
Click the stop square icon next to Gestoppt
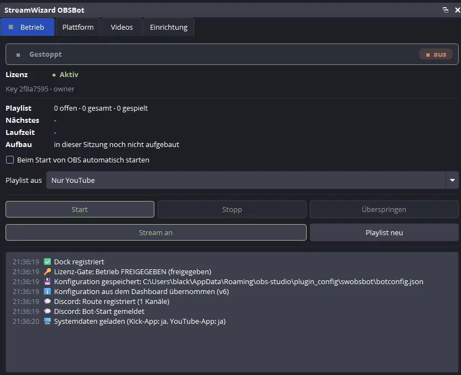pos(18,55)
